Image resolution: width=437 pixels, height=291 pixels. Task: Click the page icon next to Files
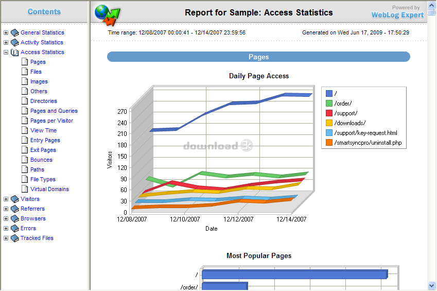click(x=25, y=72)
